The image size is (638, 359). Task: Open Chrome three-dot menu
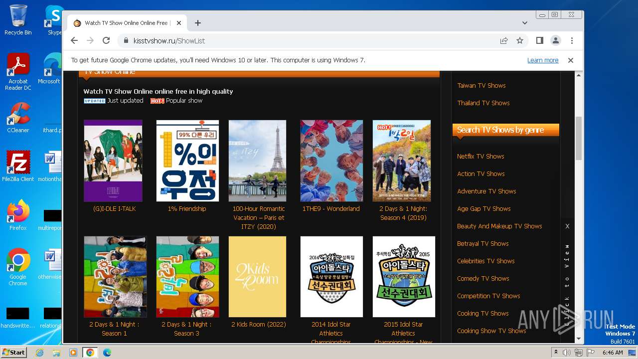pyautogui.click(x=572, y=40)
